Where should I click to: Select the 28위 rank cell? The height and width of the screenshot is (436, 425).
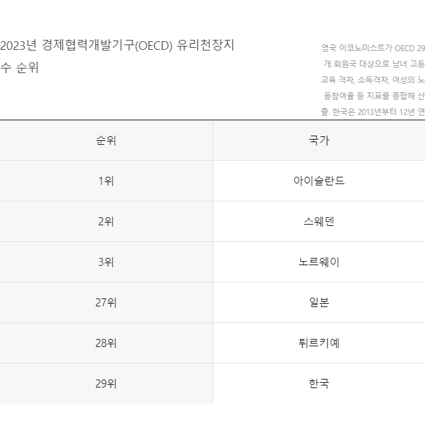pos(106,343)
